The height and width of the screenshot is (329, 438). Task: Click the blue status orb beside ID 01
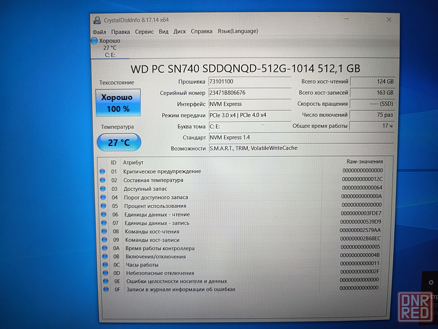point(102,172)
